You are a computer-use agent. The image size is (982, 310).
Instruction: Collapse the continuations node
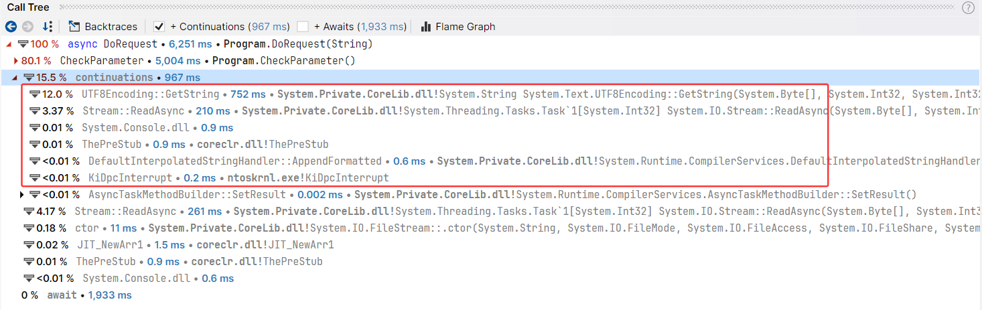(x=15, y=78)
